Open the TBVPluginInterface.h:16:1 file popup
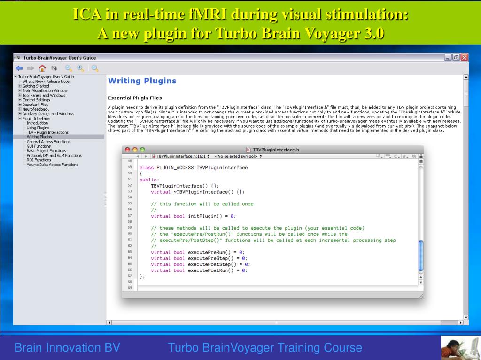 pyautogui.click(x=181, y=156)
